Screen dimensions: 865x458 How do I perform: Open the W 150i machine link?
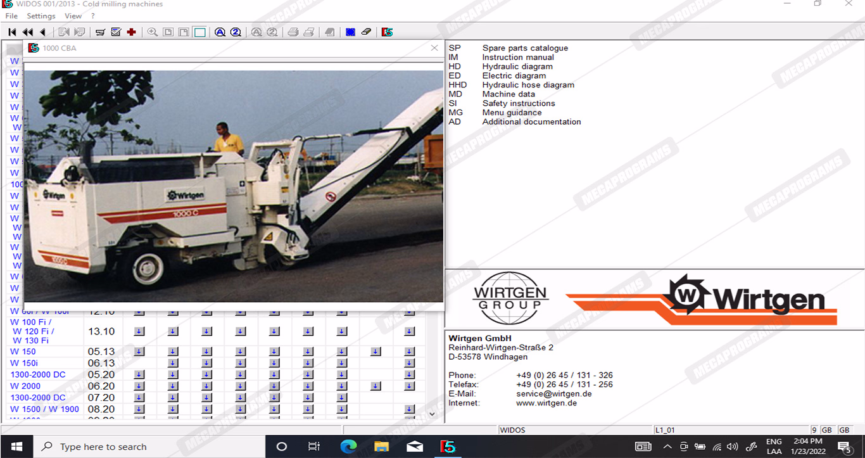24,363
